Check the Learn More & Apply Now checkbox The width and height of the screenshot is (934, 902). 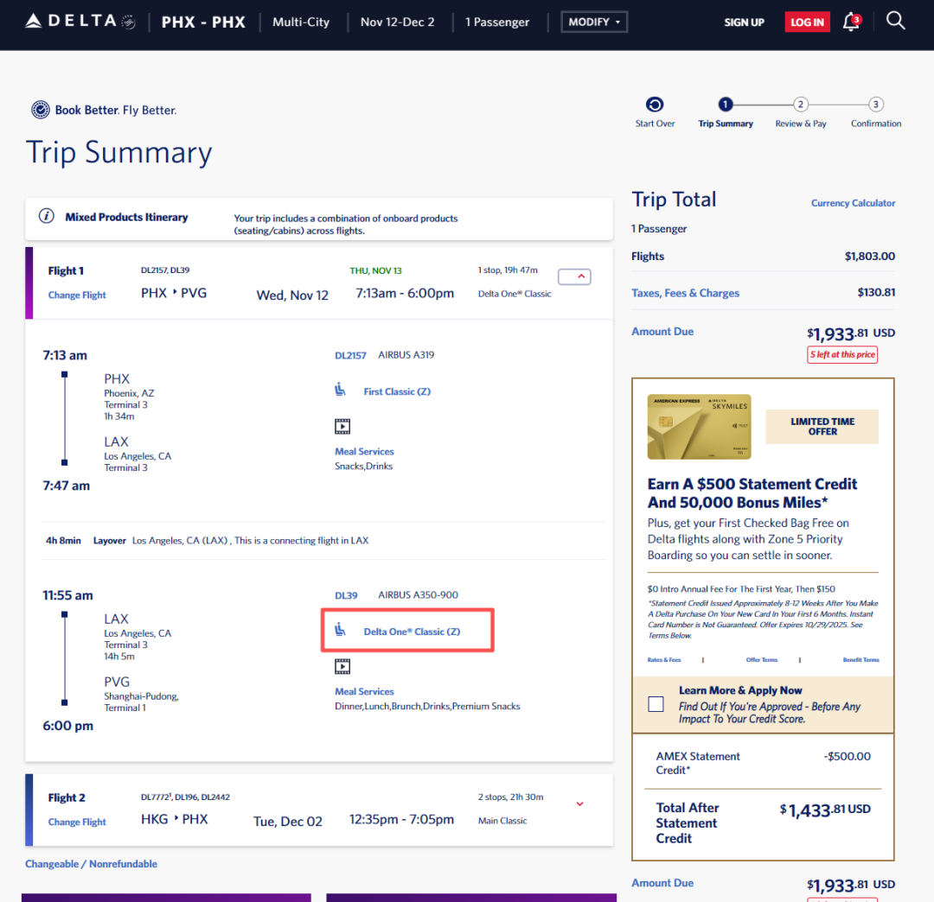point(656,704)
